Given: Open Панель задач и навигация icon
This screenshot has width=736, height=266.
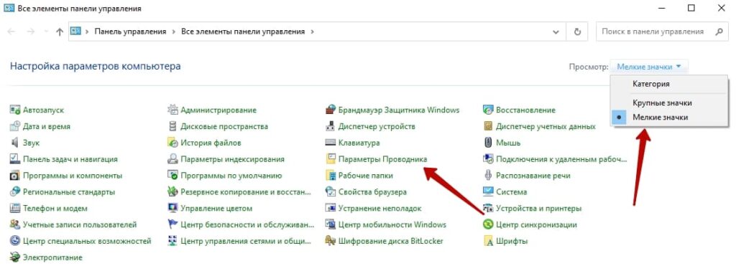Looking at the screenshot, I should coord(15,159).
